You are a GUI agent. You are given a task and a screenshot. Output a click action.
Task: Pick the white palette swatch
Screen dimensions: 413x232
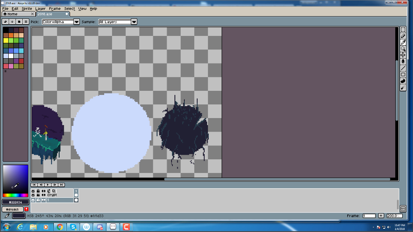click(x=11, y=56)
